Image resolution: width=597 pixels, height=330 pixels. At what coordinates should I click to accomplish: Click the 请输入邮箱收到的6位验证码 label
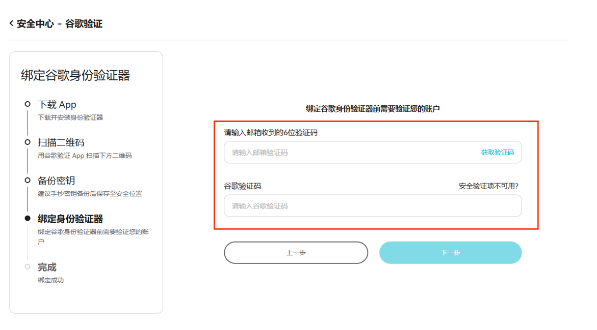pos(271,133)
